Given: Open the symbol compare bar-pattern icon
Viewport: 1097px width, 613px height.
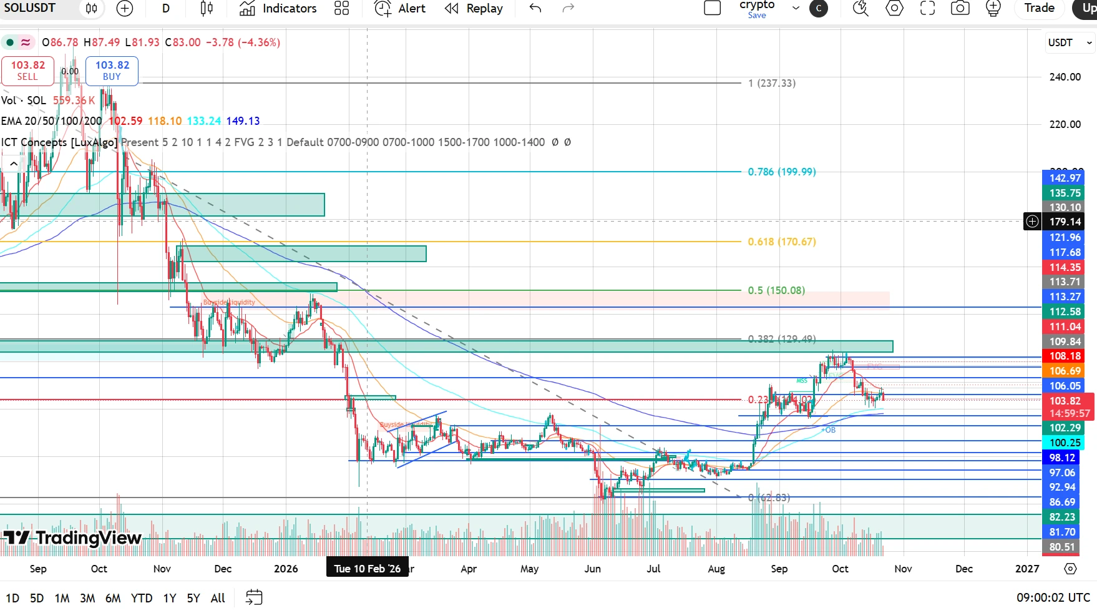Looking at the screenshot, I should click(92, 8).
